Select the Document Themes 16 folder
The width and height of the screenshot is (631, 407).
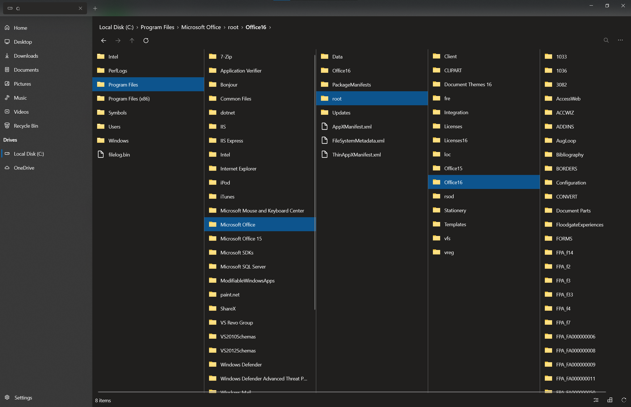[x=484, y=84]
